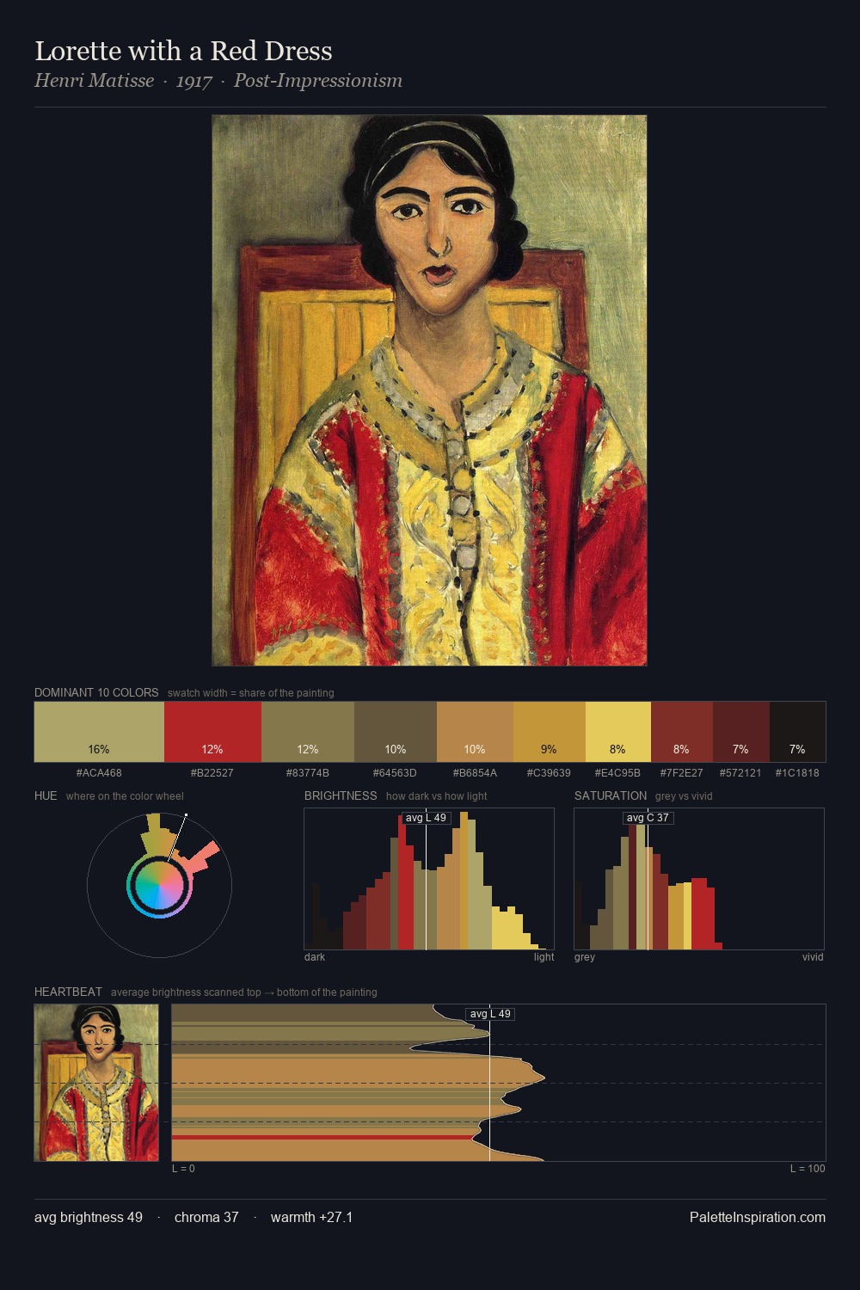The width and height of the screenshot is (860, 1290).
Task: Click the 'dark' axis label under Brightness
Action: point(315,957)
